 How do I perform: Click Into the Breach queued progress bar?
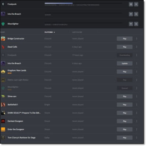coord(83,13)
